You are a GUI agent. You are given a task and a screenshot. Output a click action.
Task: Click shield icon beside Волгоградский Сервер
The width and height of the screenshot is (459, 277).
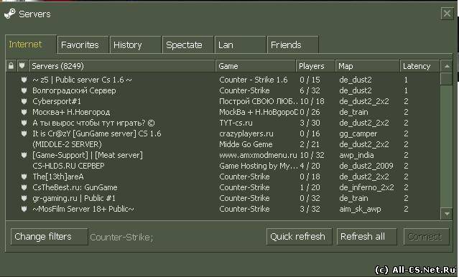24,90
